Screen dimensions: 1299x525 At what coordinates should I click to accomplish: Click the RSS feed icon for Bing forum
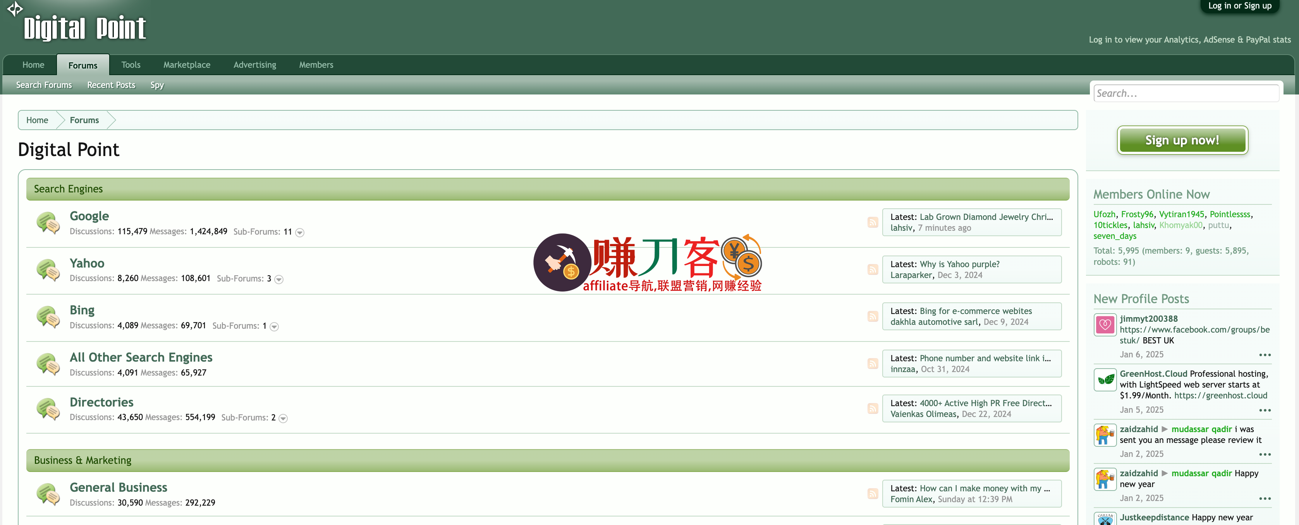pos(872,316)
